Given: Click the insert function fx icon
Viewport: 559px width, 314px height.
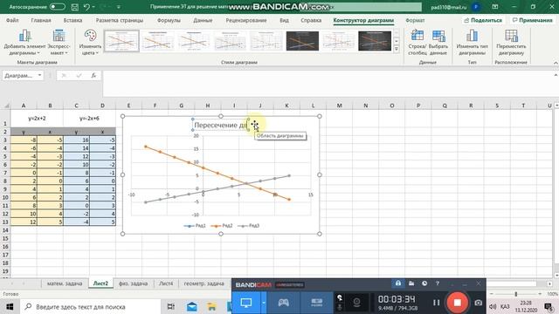Looking at the screenshot, I should click(93, 76).
